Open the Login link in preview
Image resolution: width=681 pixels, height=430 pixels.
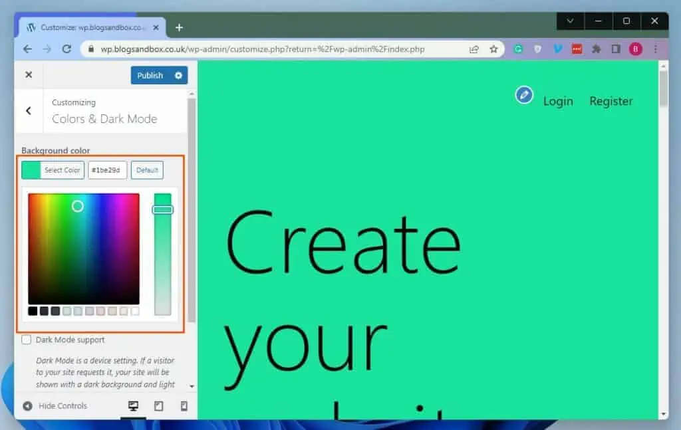pyautogui.click(x=558, y=101)
